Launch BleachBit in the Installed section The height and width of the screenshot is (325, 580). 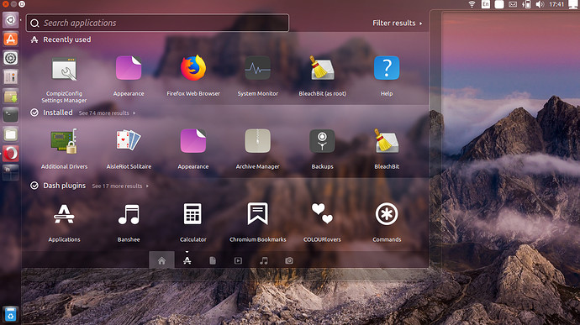(x=387, y=149)
